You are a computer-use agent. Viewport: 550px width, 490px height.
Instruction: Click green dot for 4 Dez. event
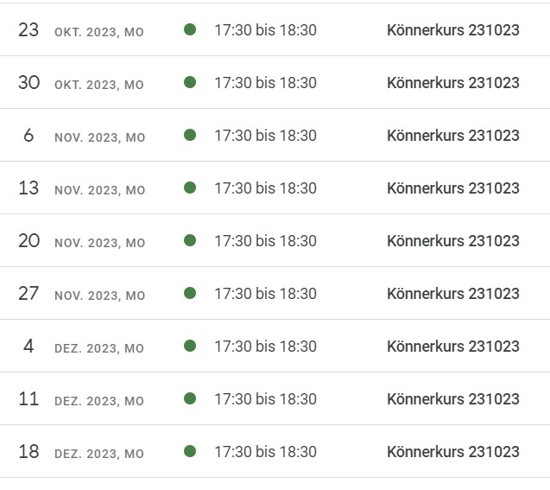[190, 346]
